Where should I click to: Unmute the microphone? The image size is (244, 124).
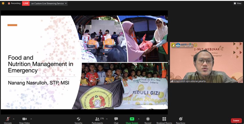point(8,121)
